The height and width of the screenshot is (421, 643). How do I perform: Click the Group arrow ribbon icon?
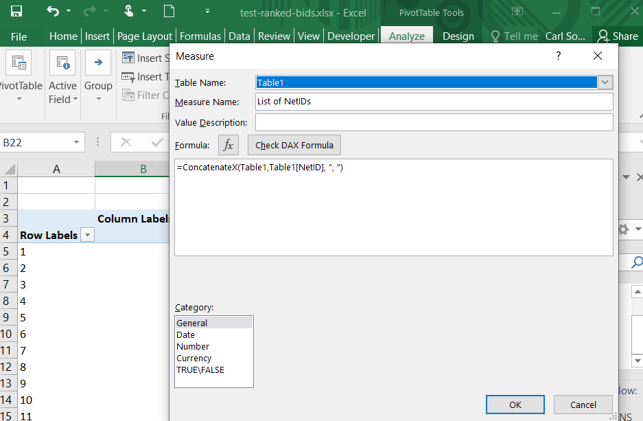[98, 63]
